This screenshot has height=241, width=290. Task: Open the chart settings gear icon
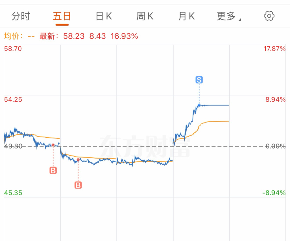click(269, 16)
